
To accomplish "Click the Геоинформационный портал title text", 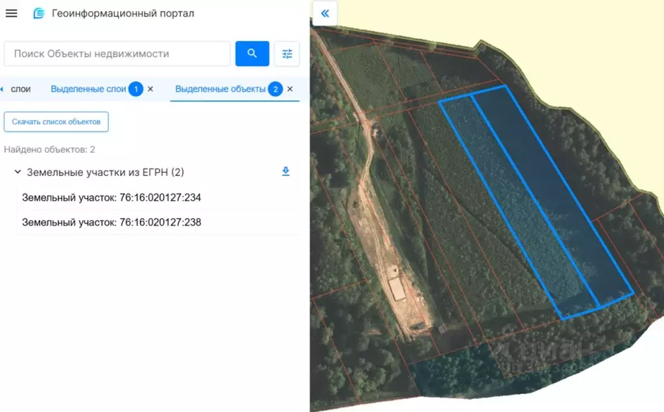I will pos(123,13).
